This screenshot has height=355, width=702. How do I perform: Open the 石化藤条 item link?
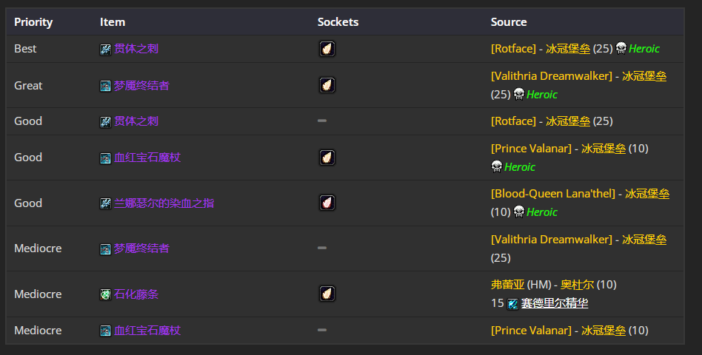point(136,294)
